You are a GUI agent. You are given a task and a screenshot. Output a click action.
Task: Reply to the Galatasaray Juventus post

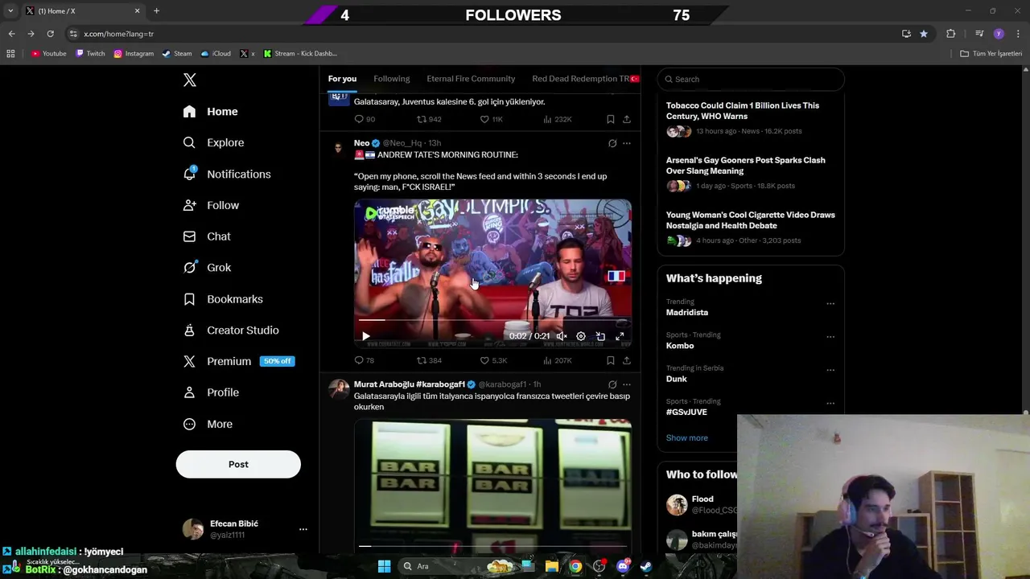pyautogui.click(x=365, y=119)
